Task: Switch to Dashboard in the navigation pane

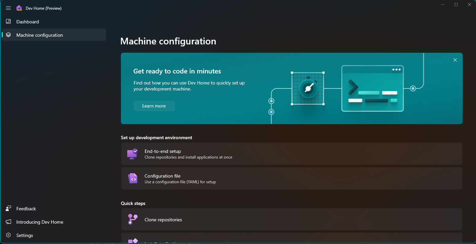Action: pyautogui.click(x=27, y=21)
